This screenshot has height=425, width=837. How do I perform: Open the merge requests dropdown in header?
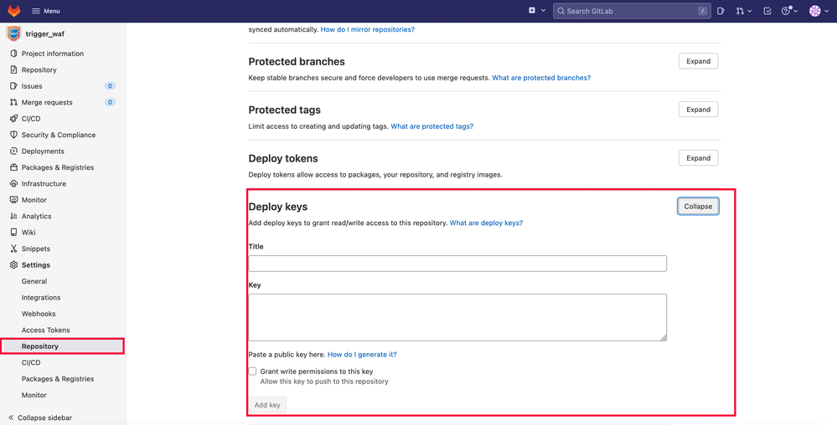(743, 11)
